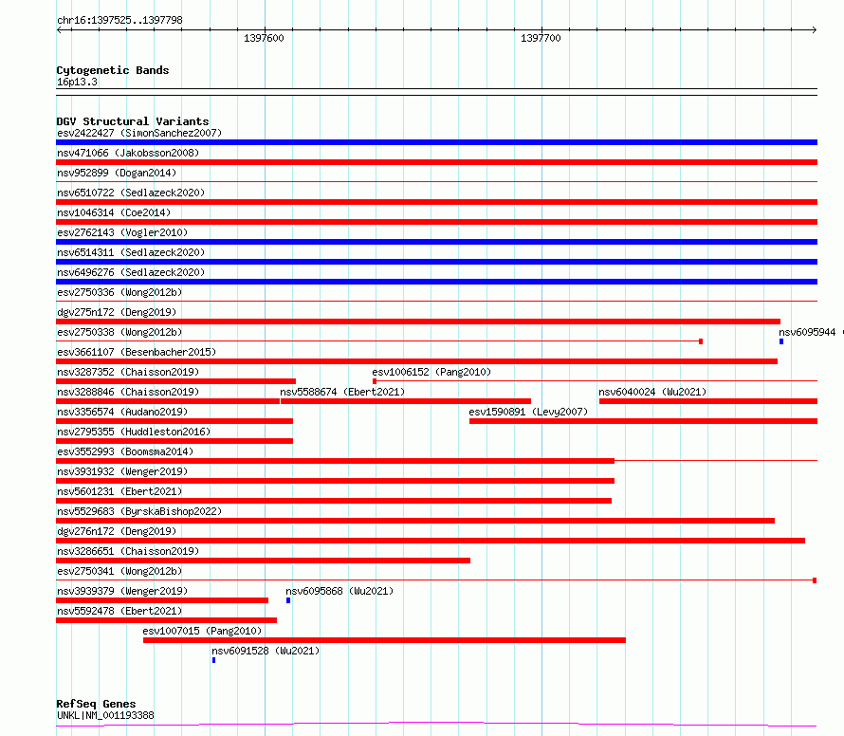Click the red bar under dgv276n172
Viewport: 844px width, 736px height.
click(x=431, y=541)
